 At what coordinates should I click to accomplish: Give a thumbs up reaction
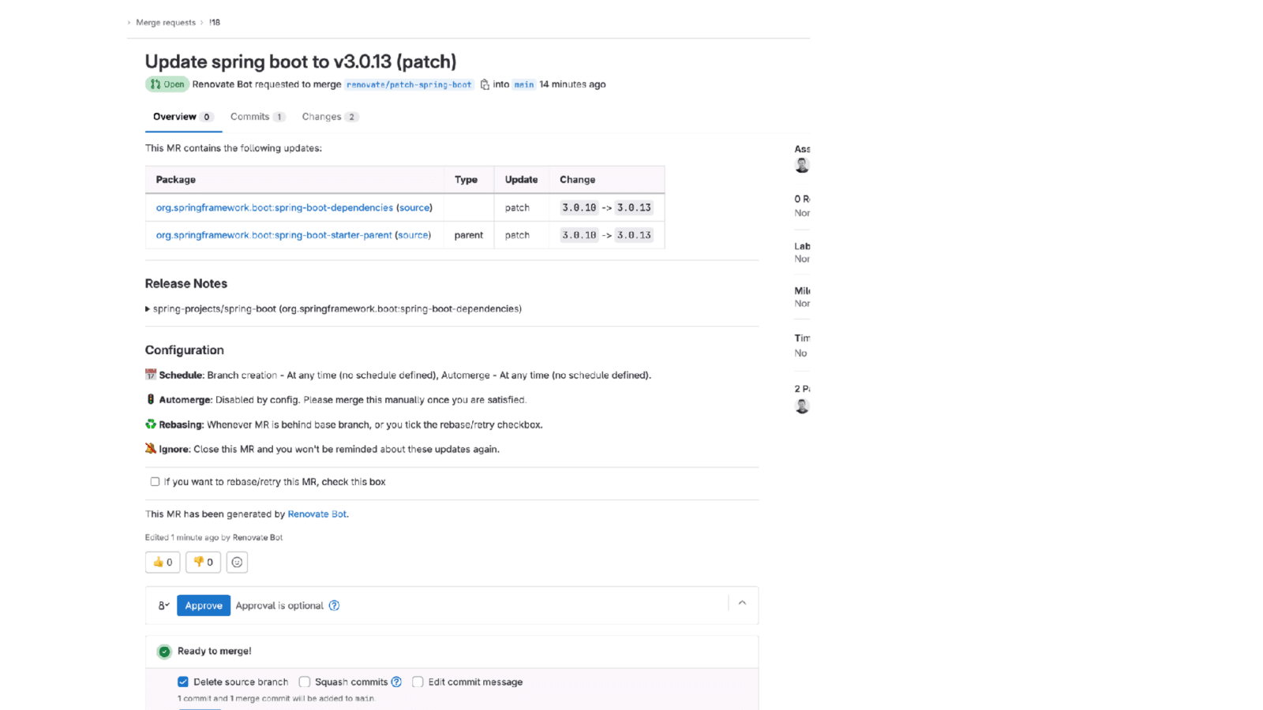163,562
